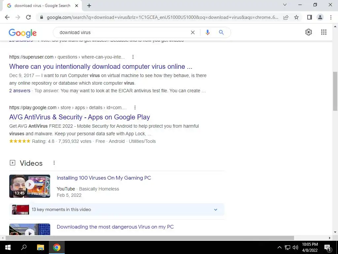Open Chrome's three-dot menu
The width and height of the screenshot is (338, 254).
tap(331, 17)
